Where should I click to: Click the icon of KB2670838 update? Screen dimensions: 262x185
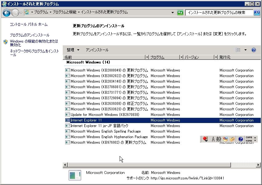tap(68, 115)
